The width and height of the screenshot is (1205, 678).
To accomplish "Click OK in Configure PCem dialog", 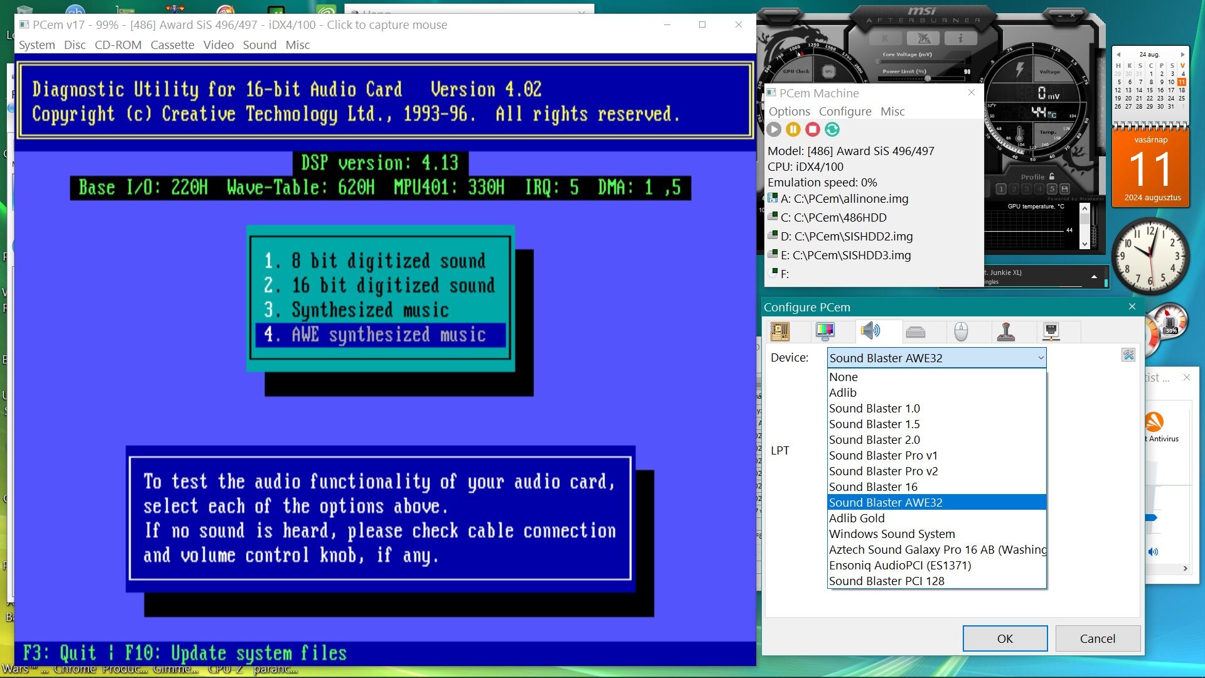I will (x=1005, y=638).
